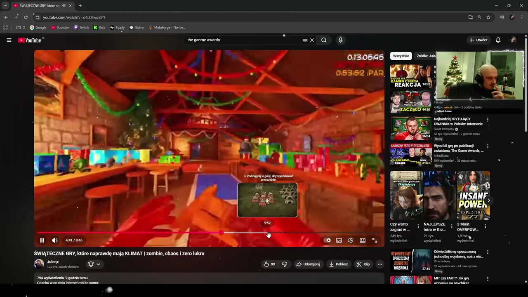Reload the page
The image size is (528, 297).
26,17
